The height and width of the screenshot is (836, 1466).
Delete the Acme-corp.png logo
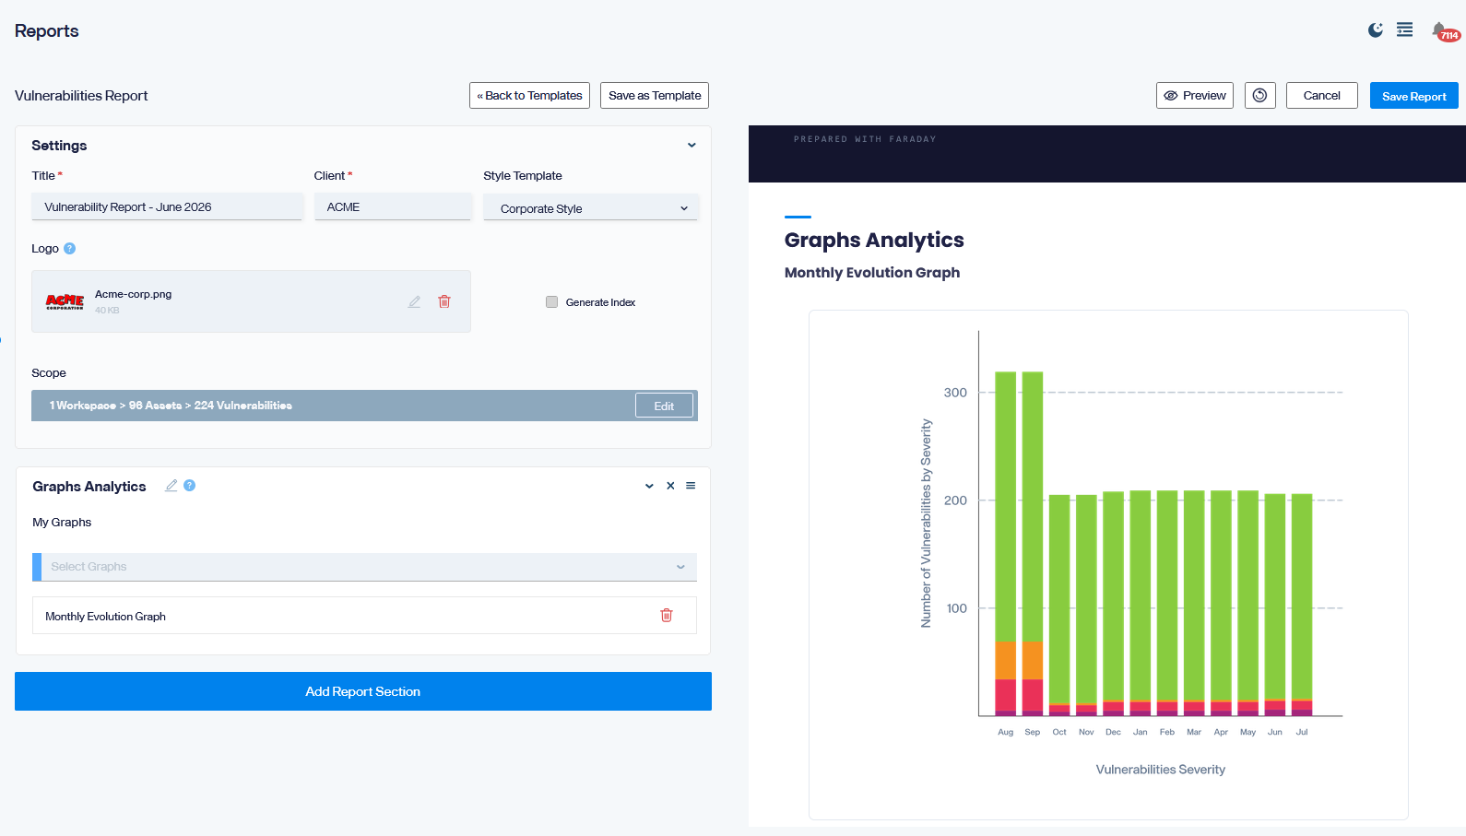click(444, 301)
